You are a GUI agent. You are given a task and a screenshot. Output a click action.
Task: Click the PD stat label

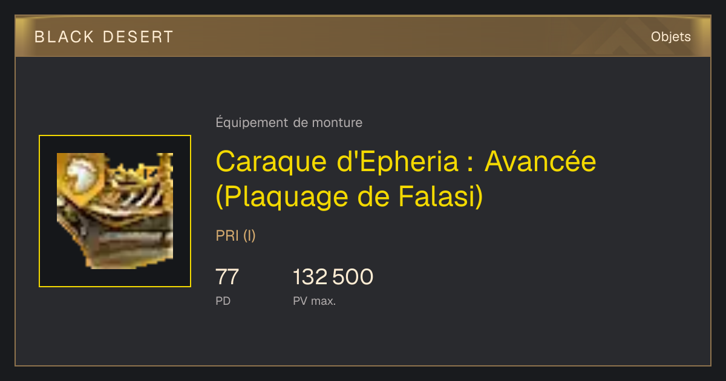coord(223,301)
